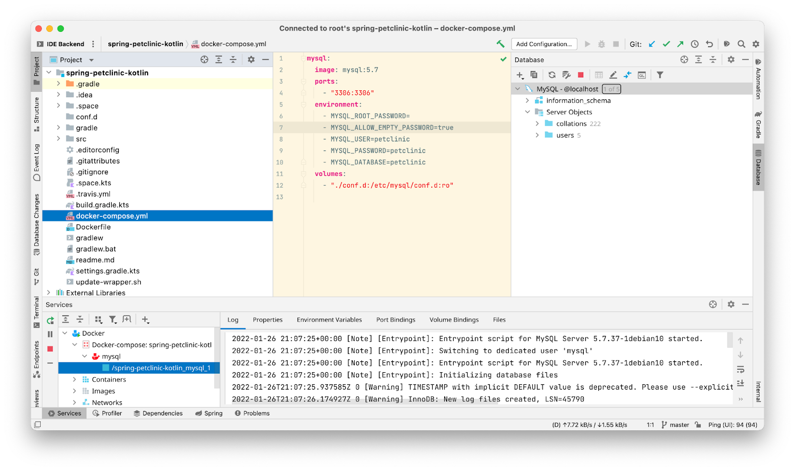
Task: Toggle soft-wrap in the log console
Action: click(x=740, y=369)
